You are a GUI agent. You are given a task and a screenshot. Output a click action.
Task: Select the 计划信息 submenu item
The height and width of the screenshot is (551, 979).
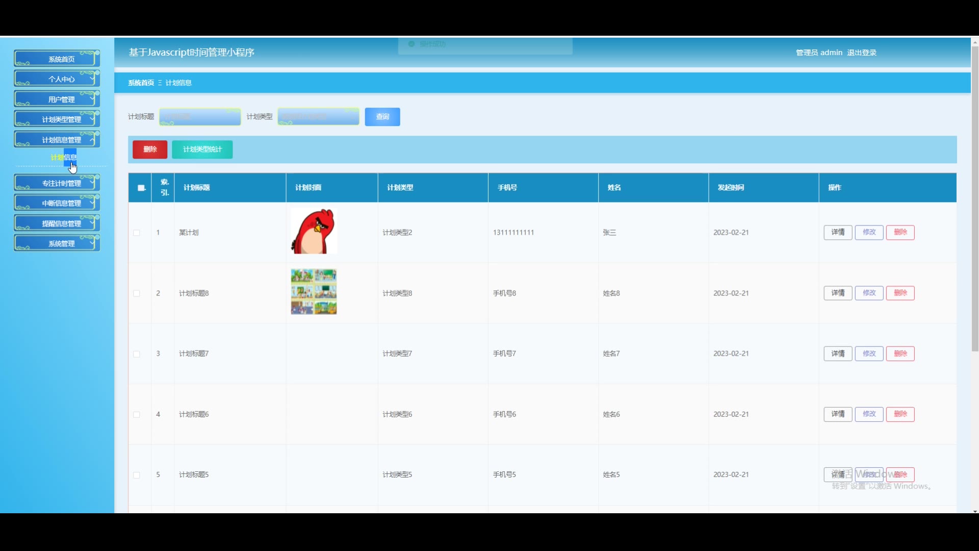(x=63, y=157)
